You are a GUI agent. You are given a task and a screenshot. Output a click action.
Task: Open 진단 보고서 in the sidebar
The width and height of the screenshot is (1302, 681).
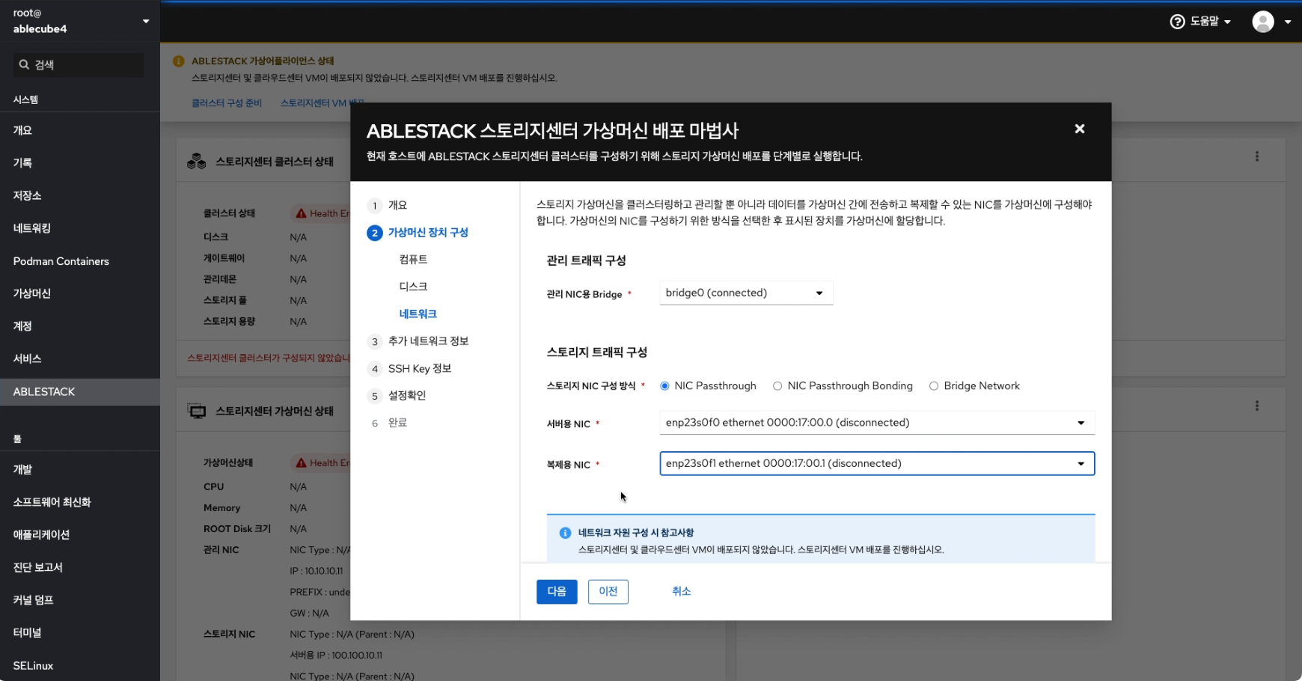(x=80, y=567)
